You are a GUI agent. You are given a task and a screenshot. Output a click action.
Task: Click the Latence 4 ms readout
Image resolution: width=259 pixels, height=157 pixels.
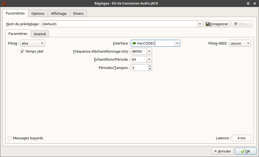[241, 138]
